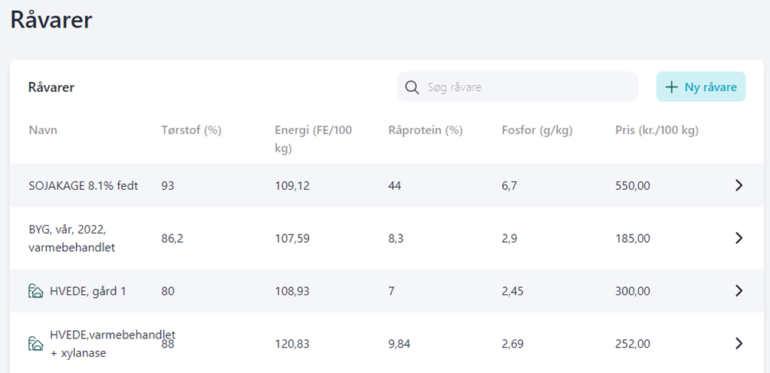The height and width of the screenshot is (373, 770).
Task: Open HVEDE, gård 1 details chevron
Action: 739,291
